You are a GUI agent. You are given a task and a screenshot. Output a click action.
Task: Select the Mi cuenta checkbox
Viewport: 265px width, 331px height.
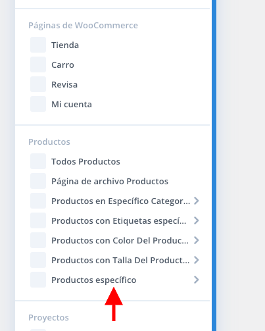[38, 104]
